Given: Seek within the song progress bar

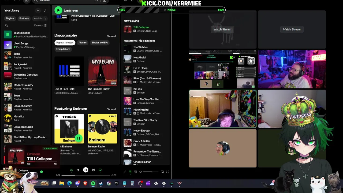Looking at the screenshot, I should click(x=86, y=175).
